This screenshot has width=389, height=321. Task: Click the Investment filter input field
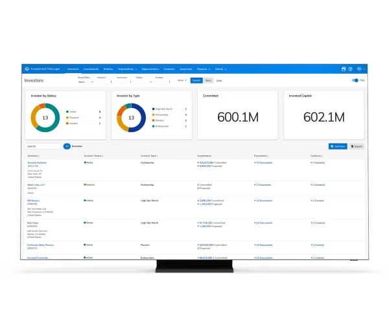pyautogui.click(x=124, y=82)
